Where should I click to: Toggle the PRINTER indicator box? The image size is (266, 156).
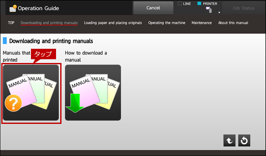tap(199, 3)
